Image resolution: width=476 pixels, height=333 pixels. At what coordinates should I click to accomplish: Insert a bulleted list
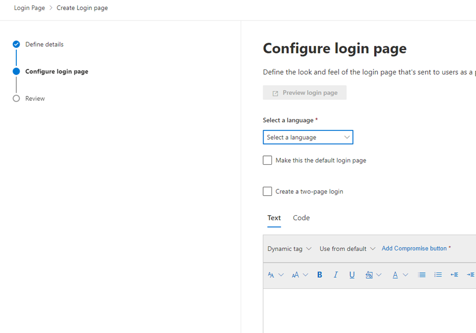pyautogui.click(x=422, y=275)
